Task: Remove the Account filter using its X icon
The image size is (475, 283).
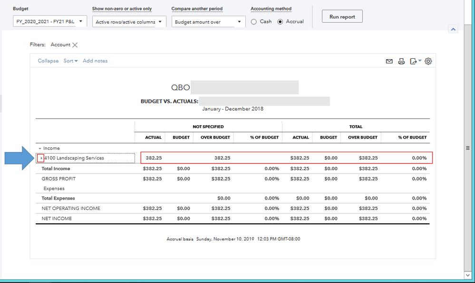Action: pos(76,45)
